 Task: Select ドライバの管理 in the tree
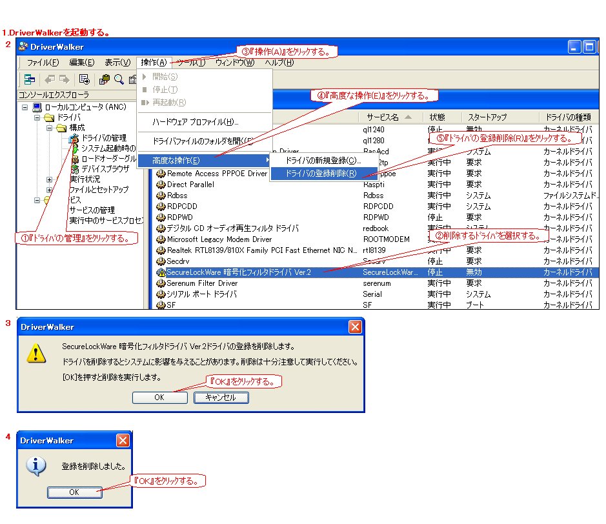104,138
